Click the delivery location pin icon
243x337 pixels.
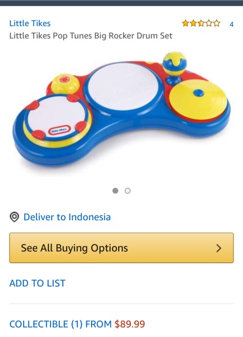[x=14, y=217]
